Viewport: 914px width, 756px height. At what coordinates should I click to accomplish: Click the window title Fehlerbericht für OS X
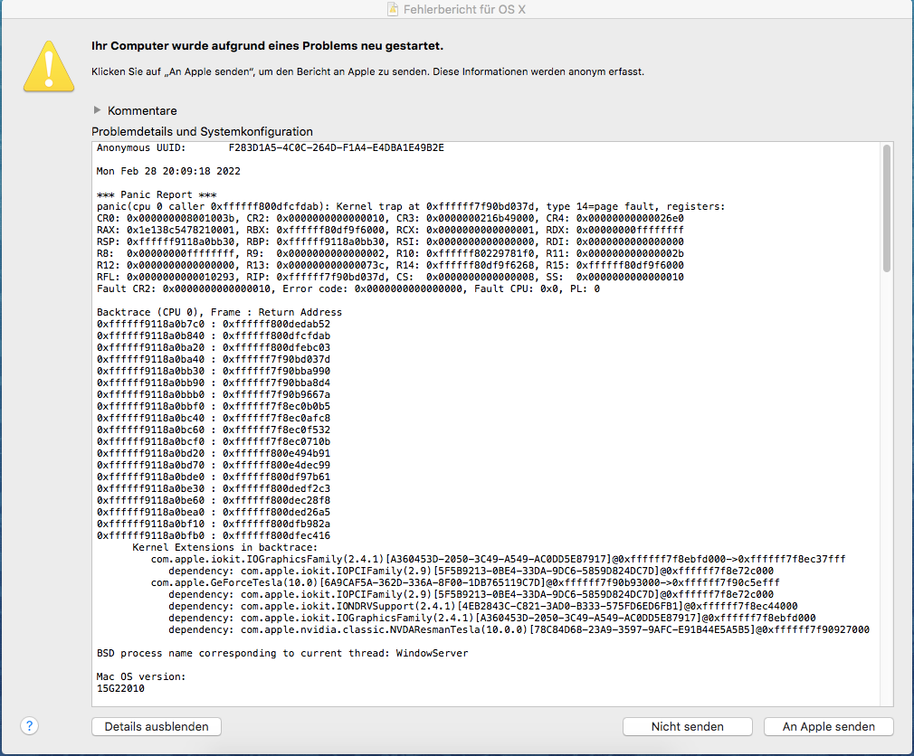(464, 9)
